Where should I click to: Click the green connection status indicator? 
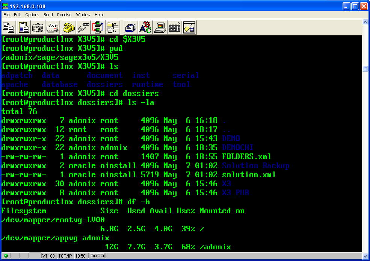6,256
